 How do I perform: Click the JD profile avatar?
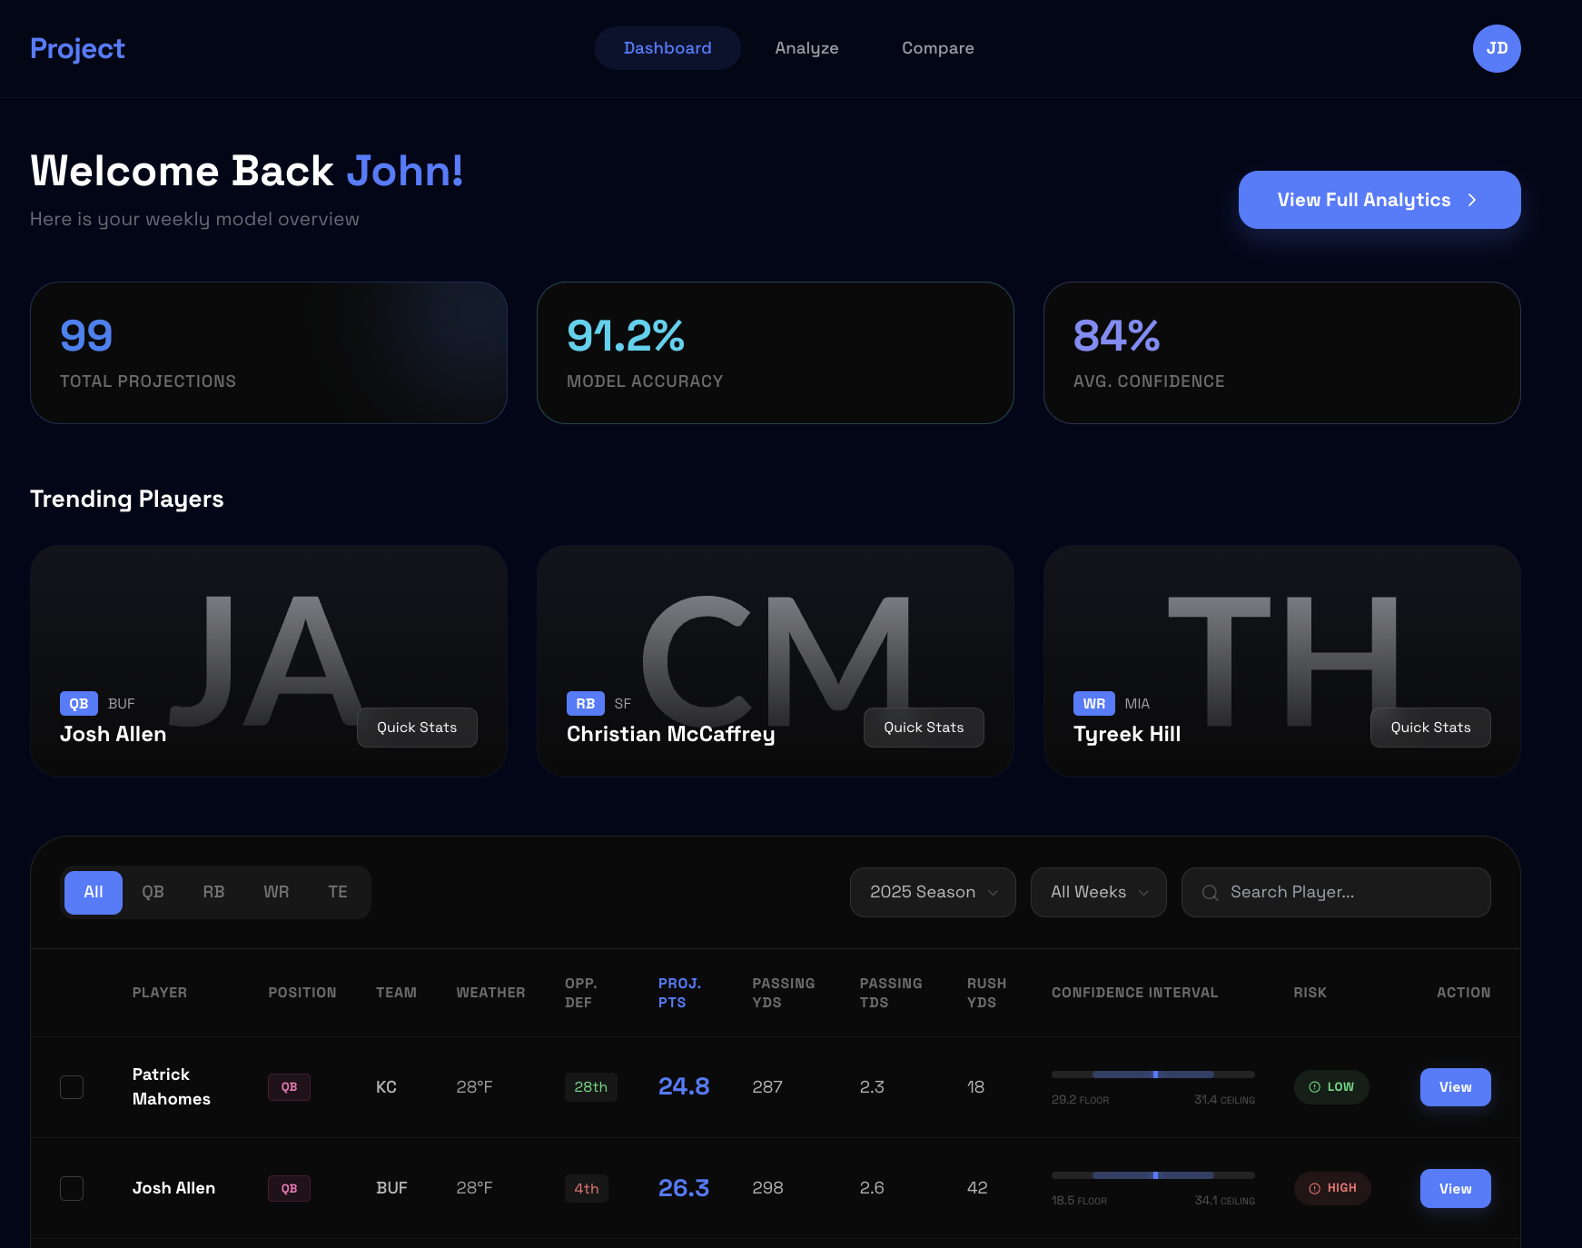pos(1496,48)
